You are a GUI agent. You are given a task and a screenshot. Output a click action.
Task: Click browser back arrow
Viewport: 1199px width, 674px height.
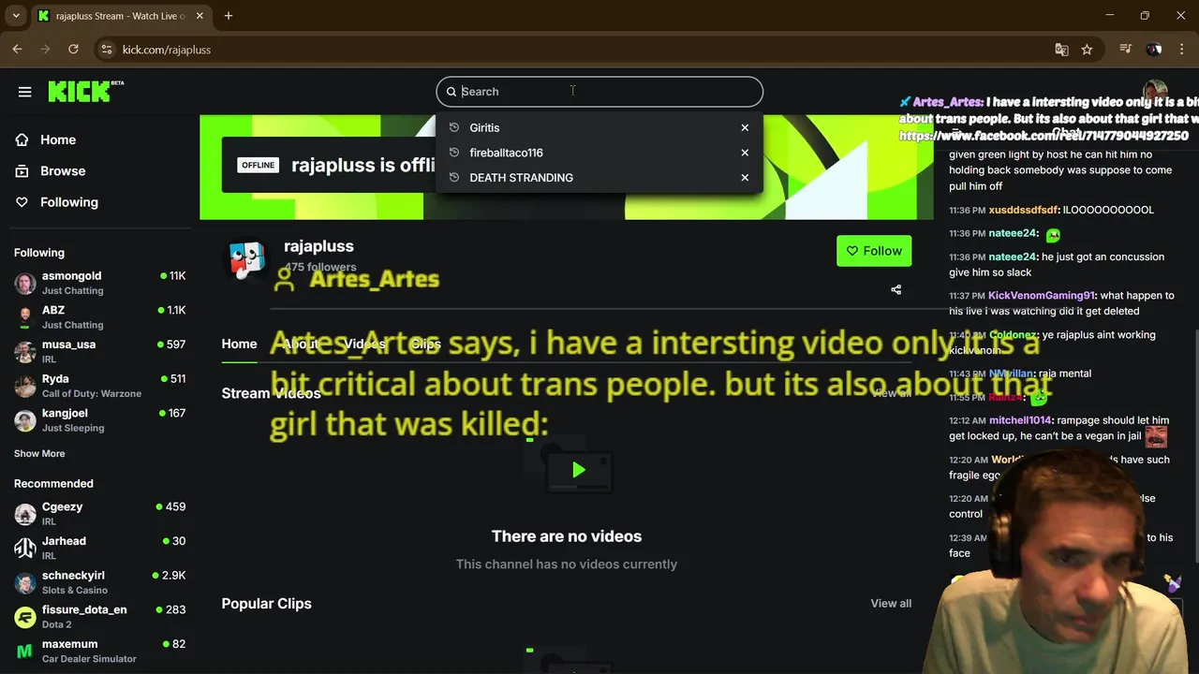17,50
